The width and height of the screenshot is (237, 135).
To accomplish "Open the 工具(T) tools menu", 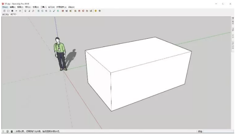I will (43, 7).
